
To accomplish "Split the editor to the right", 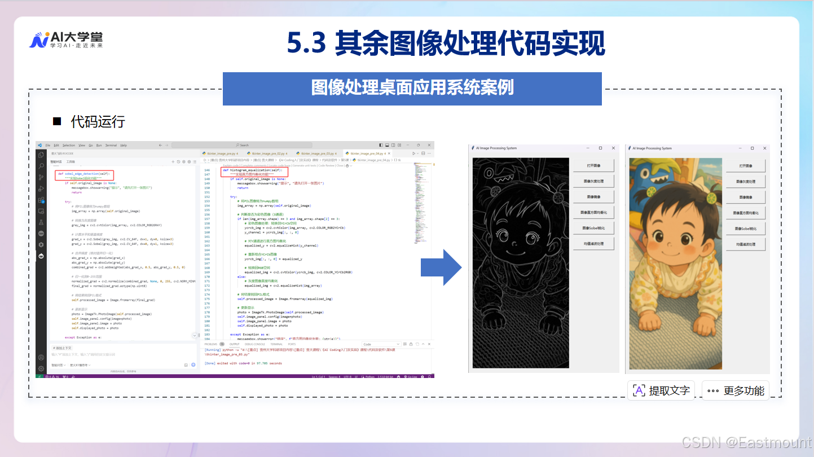I will [423, 153].
